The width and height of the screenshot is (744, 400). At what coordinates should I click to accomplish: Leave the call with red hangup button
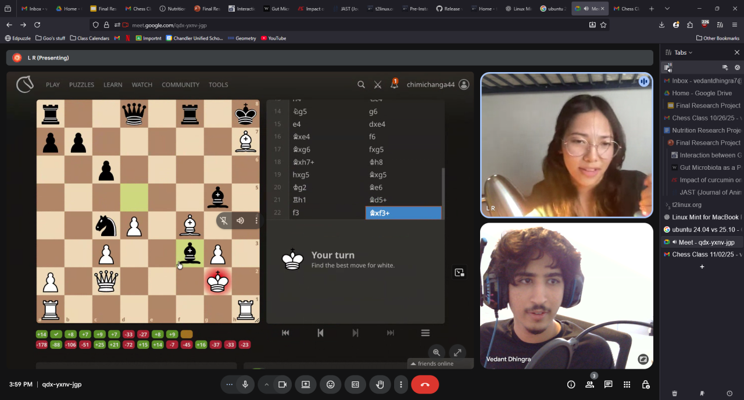click(425, 384)
